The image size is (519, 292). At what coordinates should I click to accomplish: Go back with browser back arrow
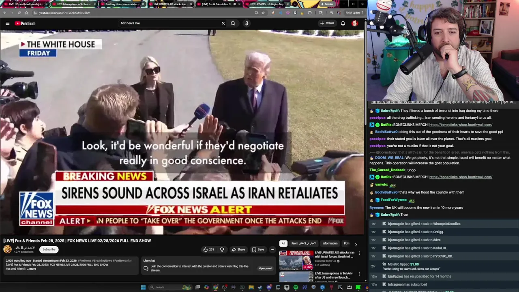point(4,13)
